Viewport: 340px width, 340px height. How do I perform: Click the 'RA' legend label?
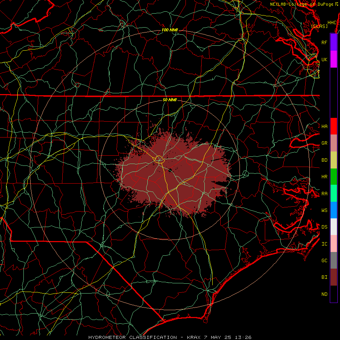point(324,194)
